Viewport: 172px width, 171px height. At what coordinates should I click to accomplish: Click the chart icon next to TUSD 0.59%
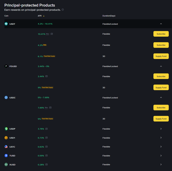pos(46,156)
